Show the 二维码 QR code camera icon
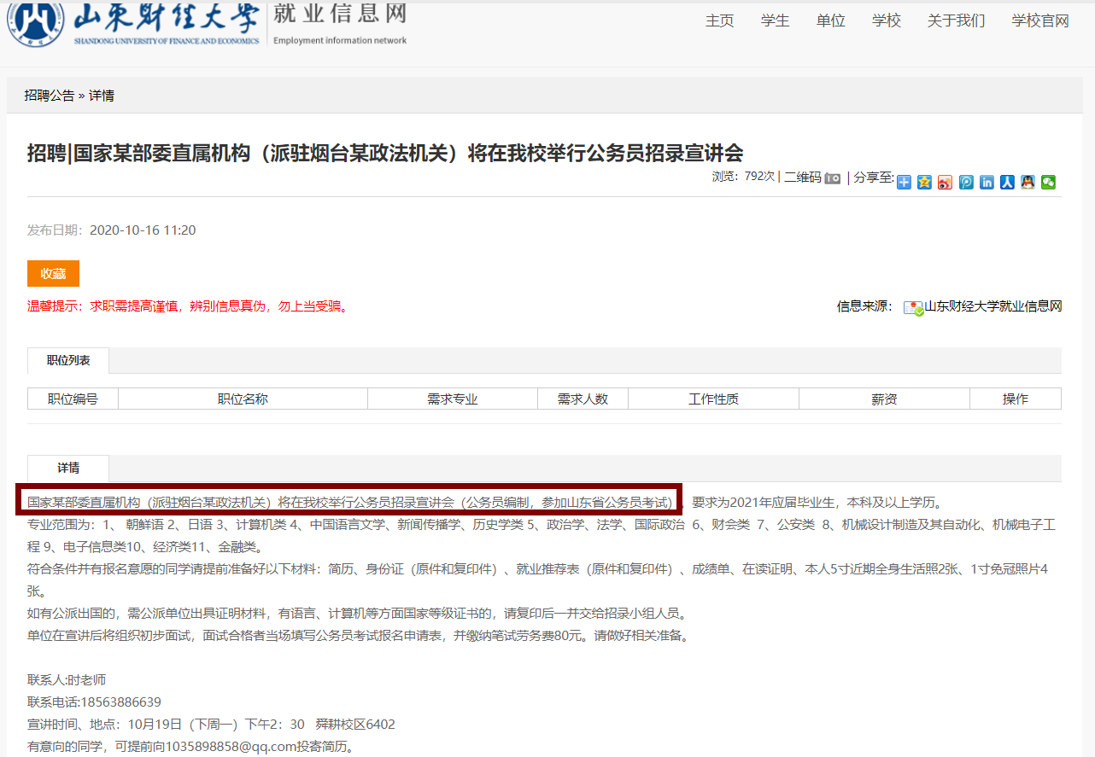 point(832,178)
